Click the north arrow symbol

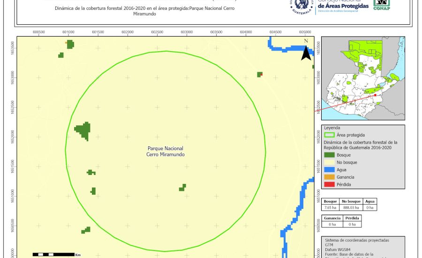(x=306, y=52)
